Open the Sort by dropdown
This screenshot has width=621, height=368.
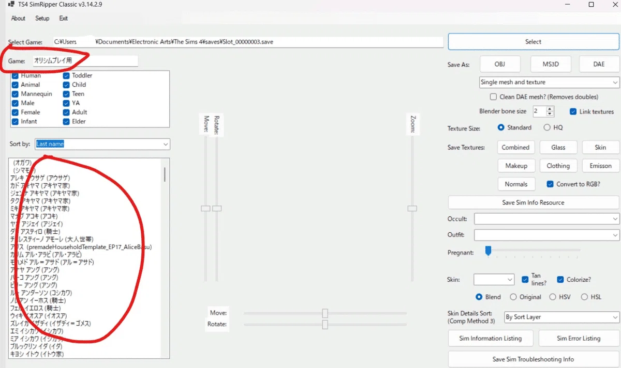pyautogui.click(x=102, y=144)
